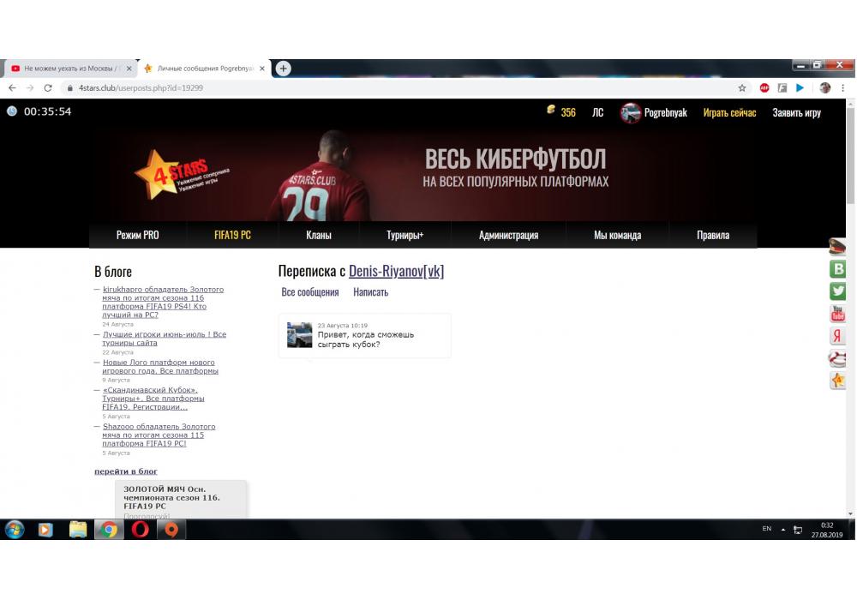Close the 'Личные сообщения' tab
The width and height of the screenshot is (857, 600).
point(261,69)
